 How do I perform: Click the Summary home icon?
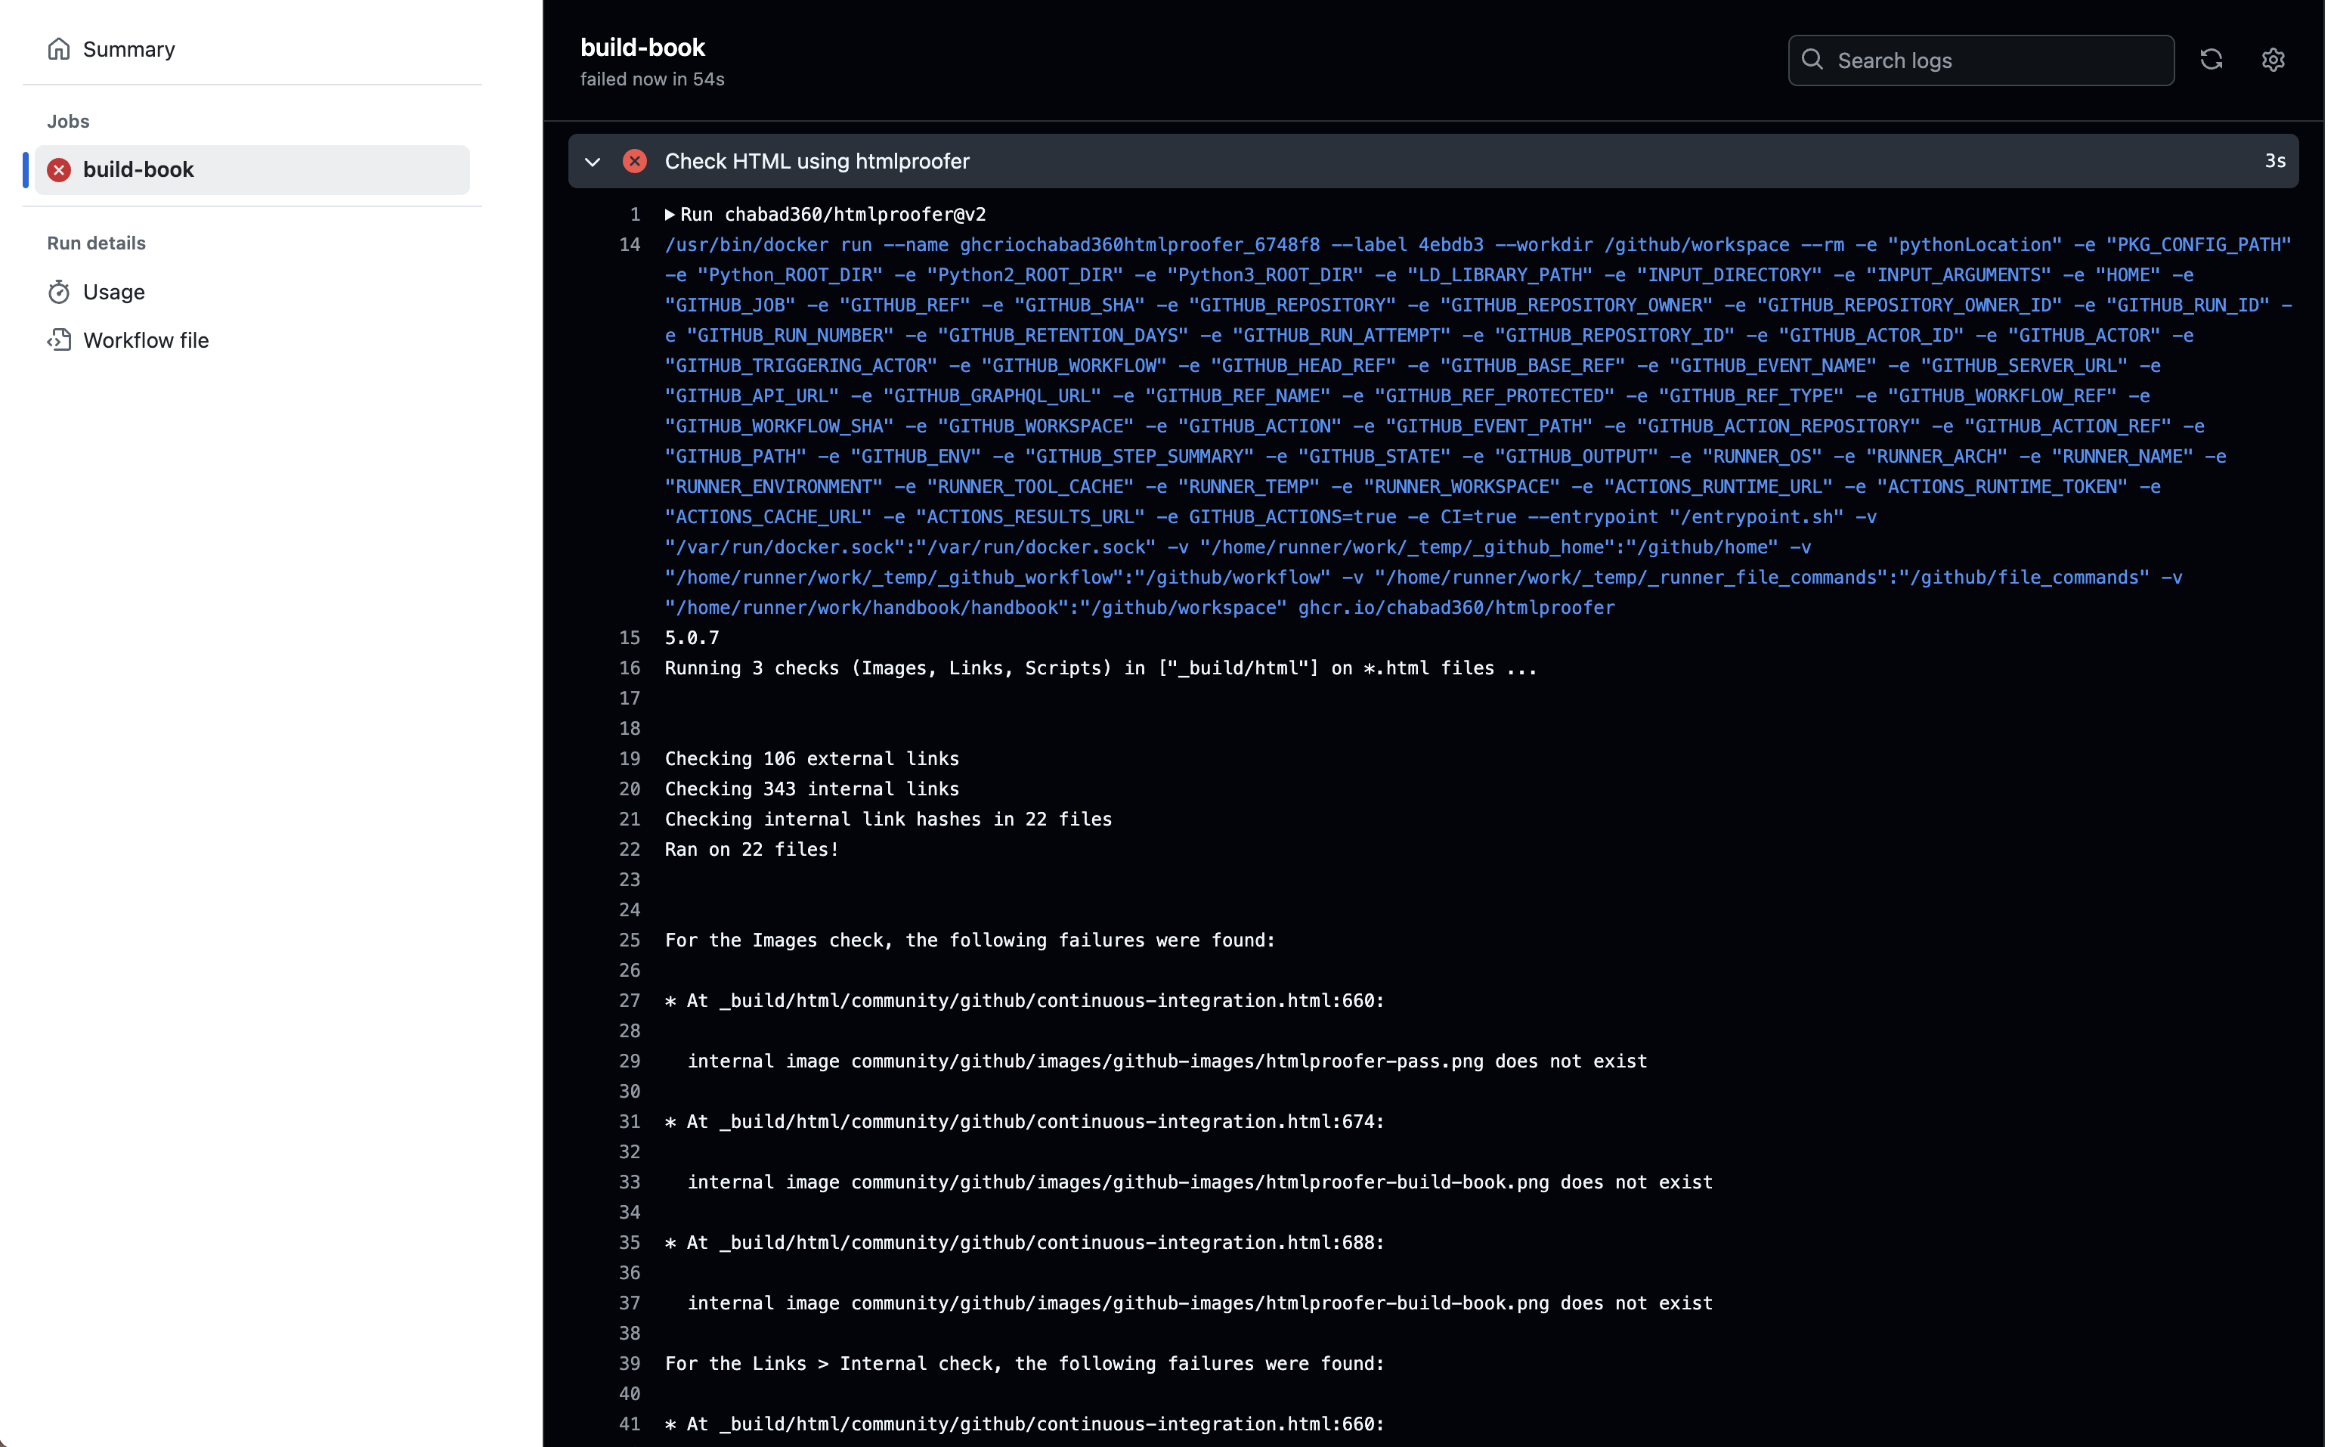59,49
